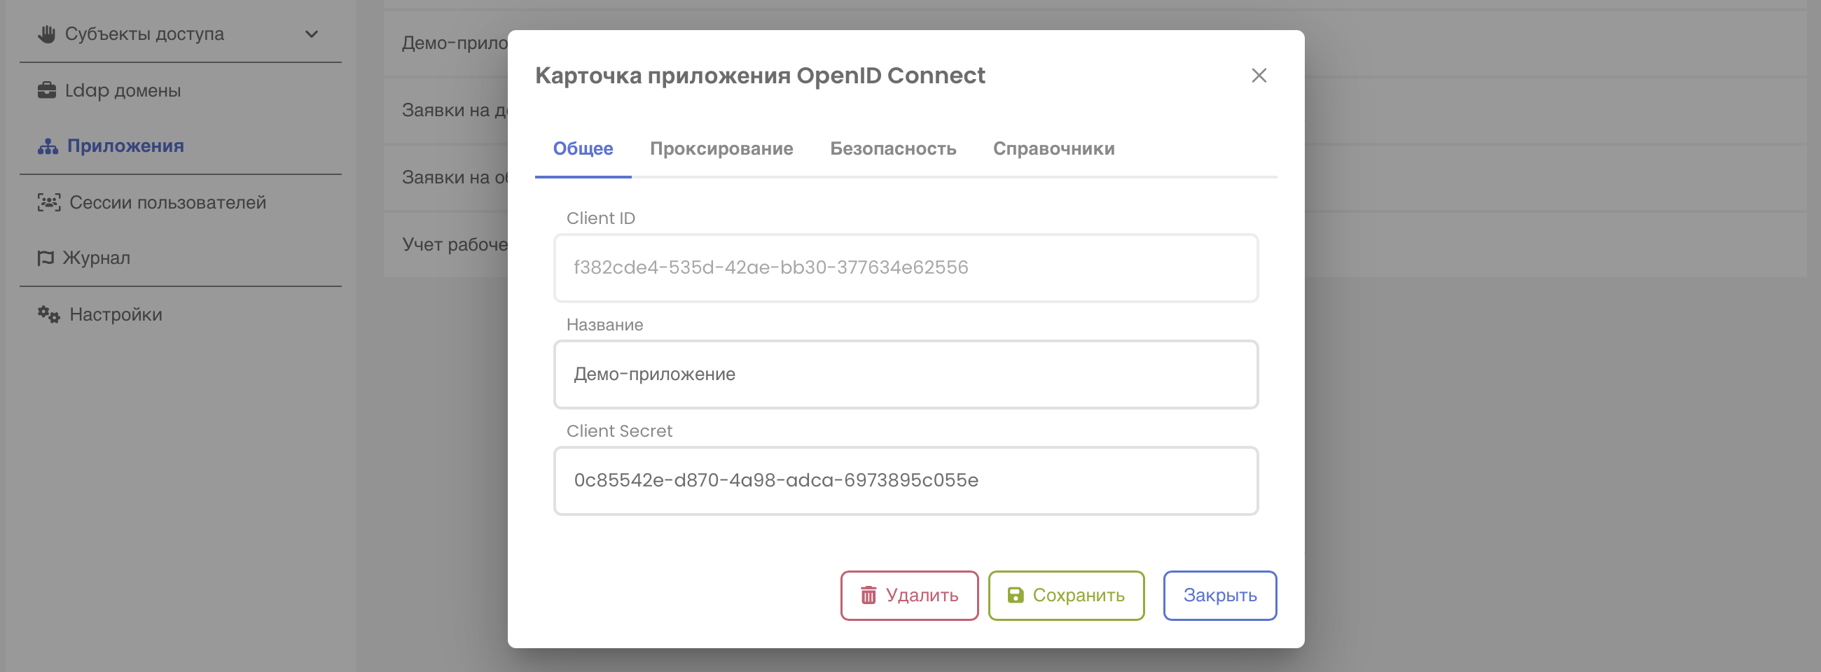Image resolution: width=1821 pixels, height=672 pixels.
Task: Click the Удалить button label
Action: click(x=922, y=596)
